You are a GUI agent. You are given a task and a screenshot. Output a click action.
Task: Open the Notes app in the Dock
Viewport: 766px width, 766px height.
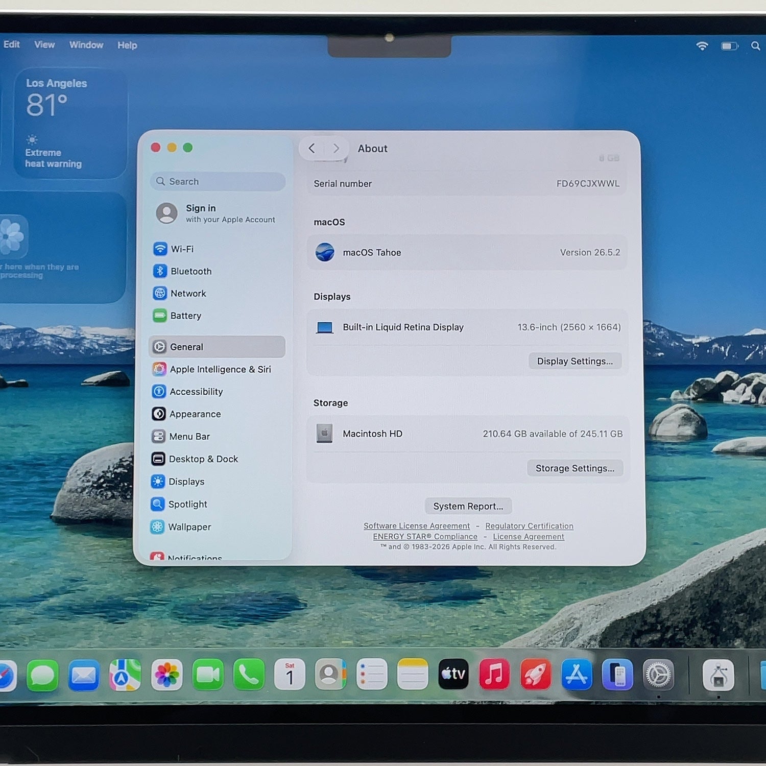412,674
